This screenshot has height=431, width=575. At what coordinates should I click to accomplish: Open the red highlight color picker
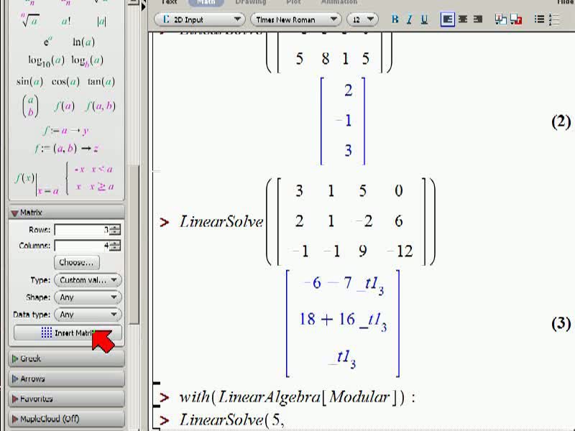coord(516,19)
